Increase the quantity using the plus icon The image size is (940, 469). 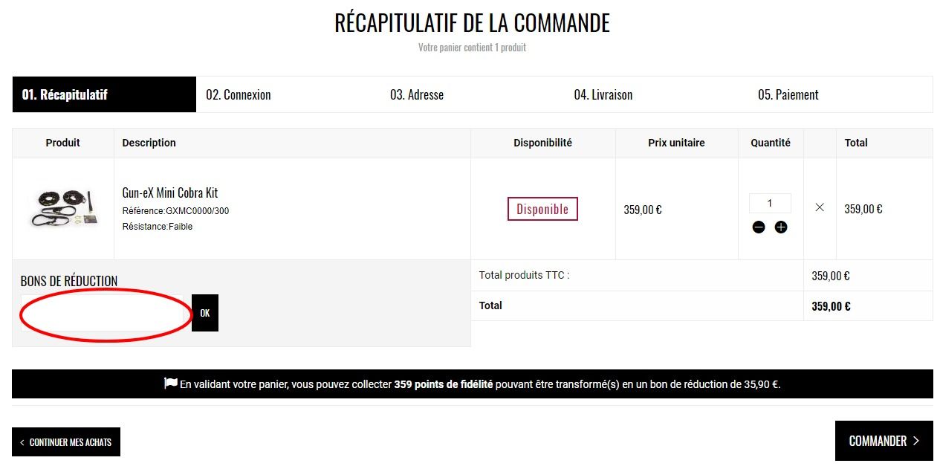coord(781,227)
